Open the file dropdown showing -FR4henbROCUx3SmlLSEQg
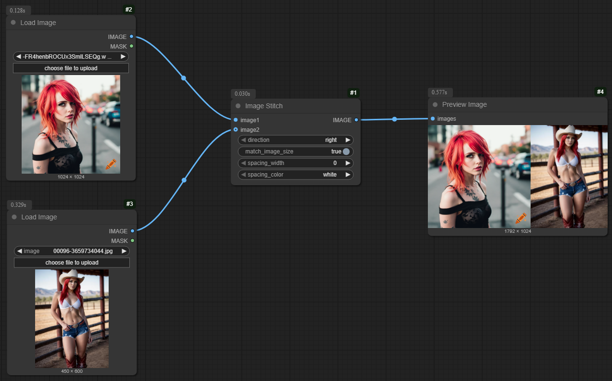 click(71, 57)
